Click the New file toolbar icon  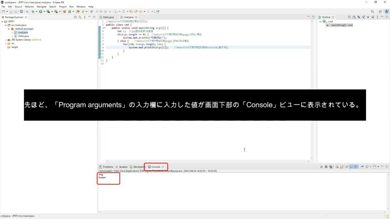tap(3, 12)
